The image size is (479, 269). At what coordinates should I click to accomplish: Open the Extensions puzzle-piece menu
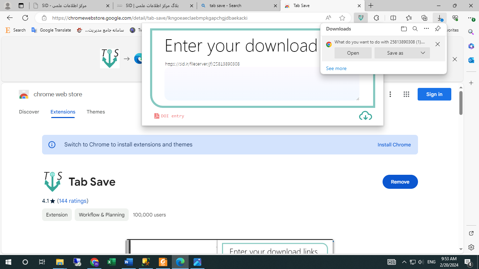point(377,18)
